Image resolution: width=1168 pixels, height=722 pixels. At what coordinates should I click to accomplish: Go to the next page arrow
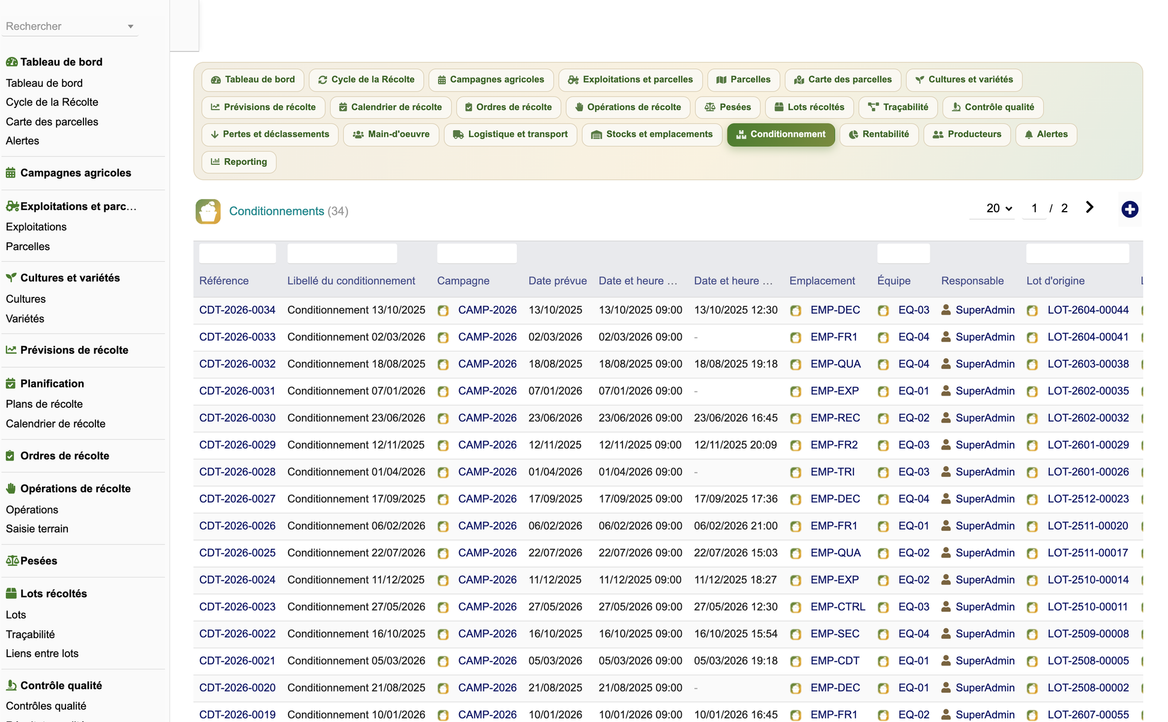pyautogui.click(x=1089, y=207)
